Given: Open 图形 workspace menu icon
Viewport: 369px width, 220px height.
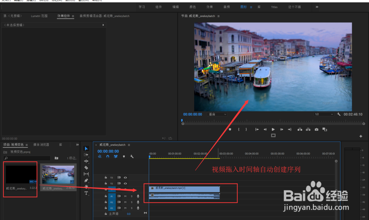Looking at the screenshot, I should (x=251, y=7).
